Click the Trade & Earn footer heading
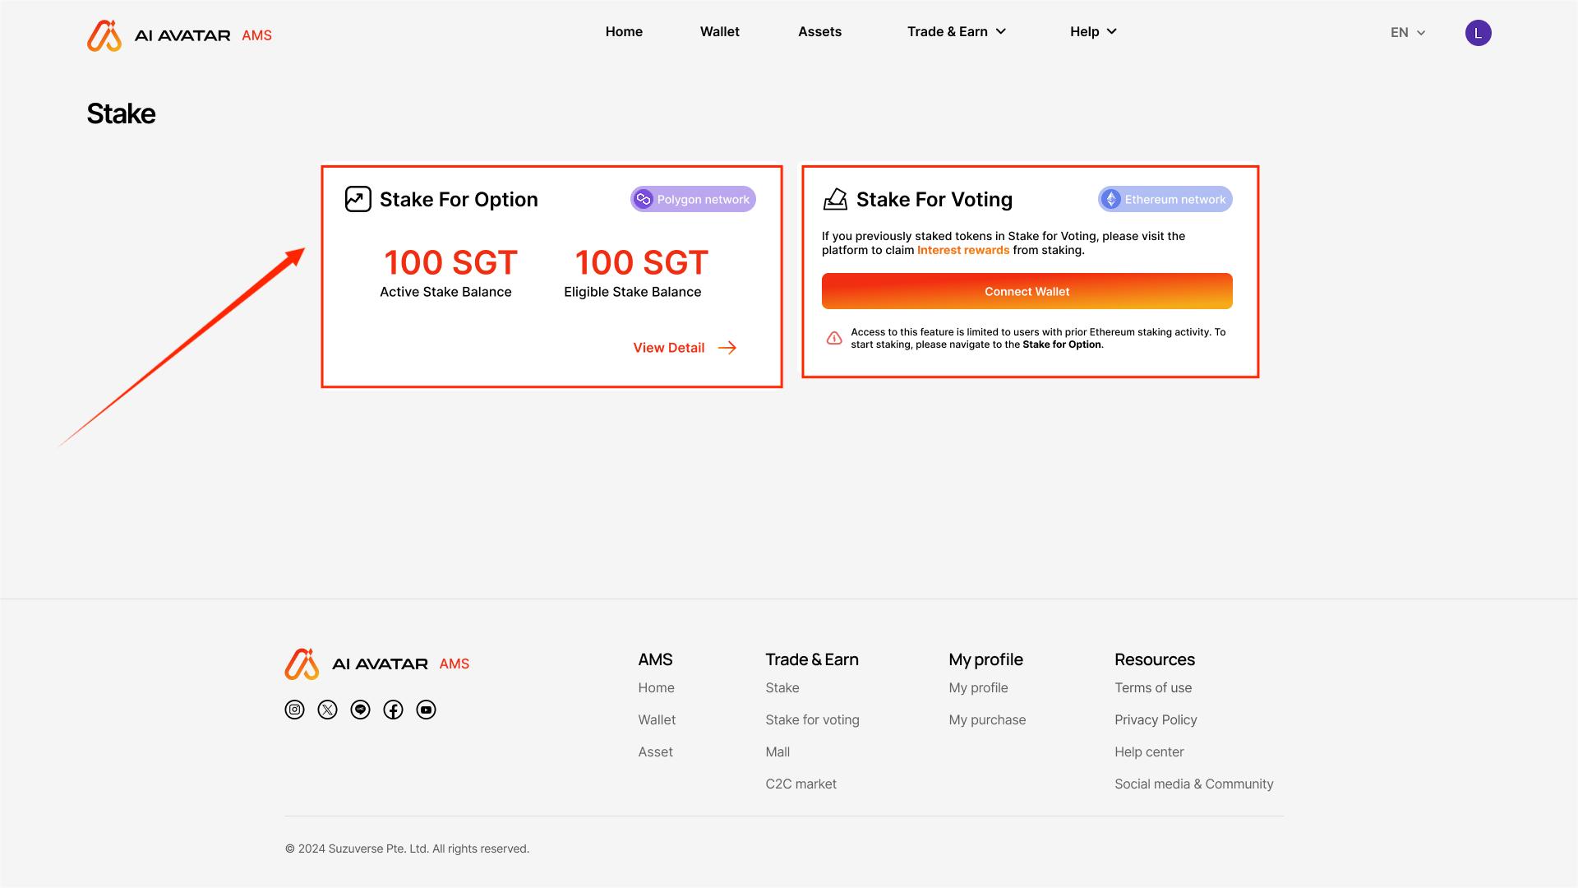This screenshot has width=1578, height=888. coord(811,659)
